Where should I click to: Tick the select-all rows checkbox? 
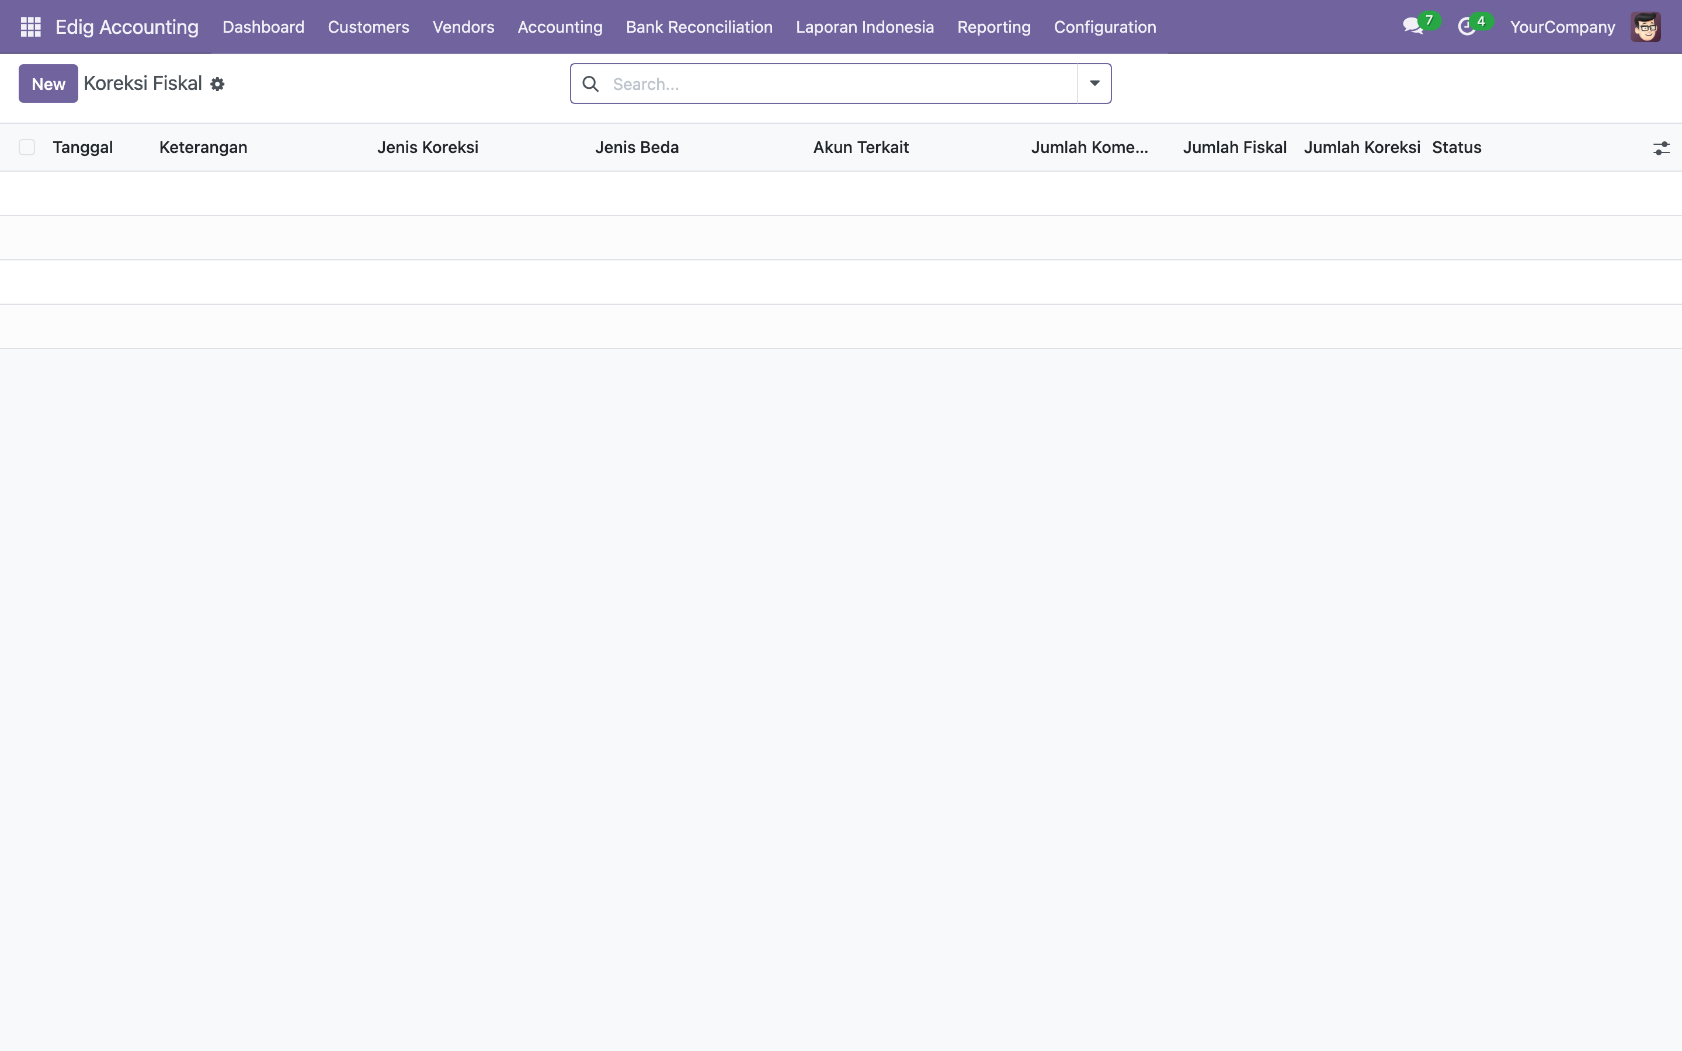tap(27, 147)
